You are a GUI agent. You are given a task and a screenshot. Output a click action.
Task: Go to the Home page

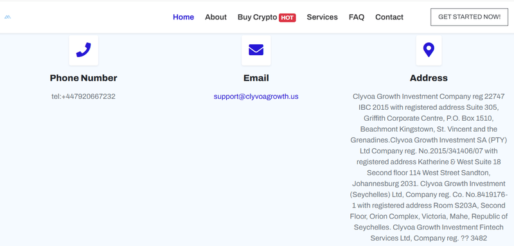pos(183,17)
